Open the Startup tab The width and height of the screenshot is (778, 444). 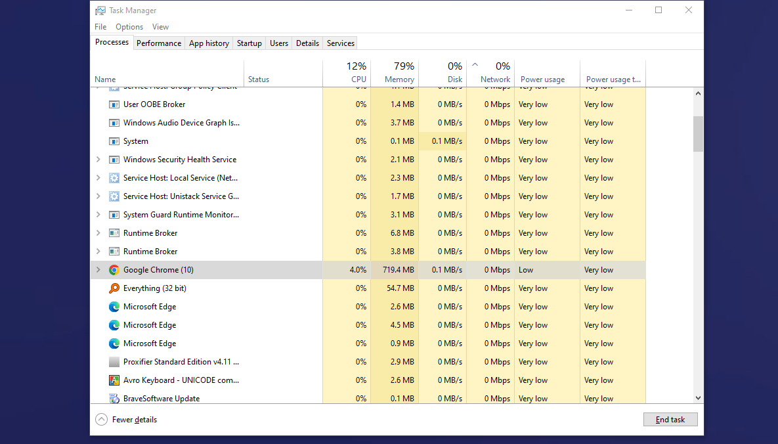(249, 43)
